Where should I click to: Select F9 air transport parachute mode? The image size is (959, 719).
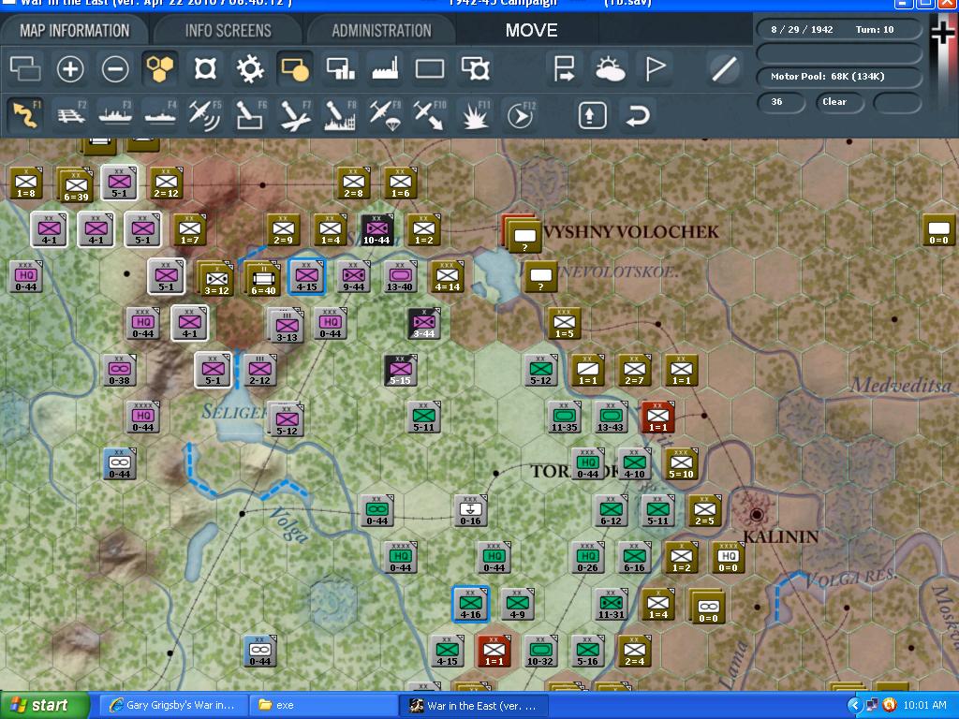385,115
